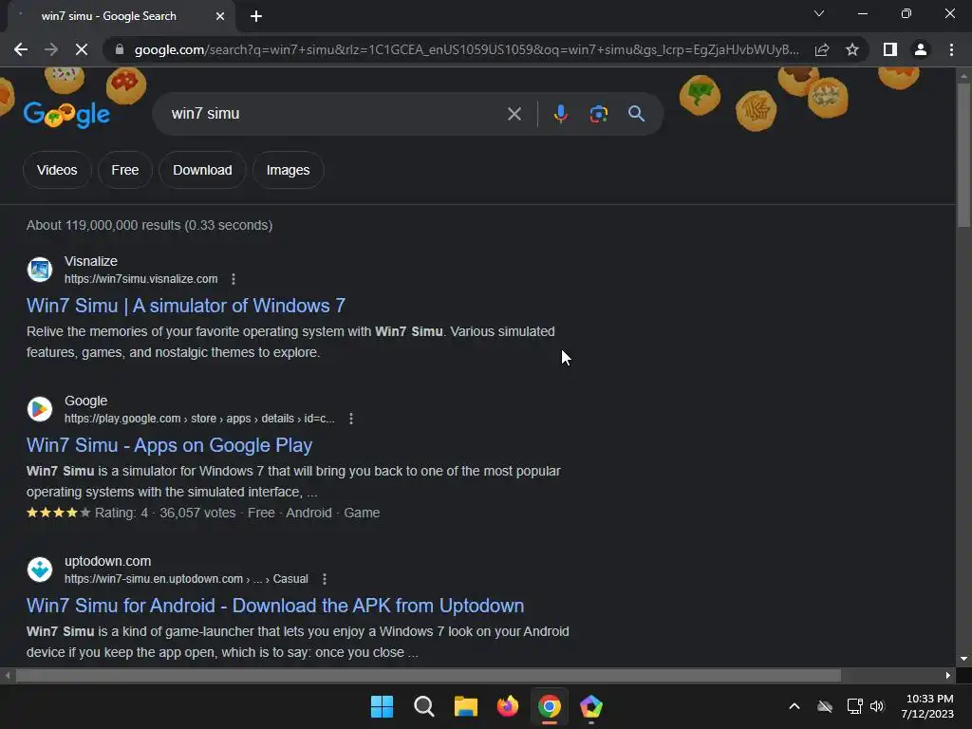
Task: Stop loading the page
Action: point(82,49)
